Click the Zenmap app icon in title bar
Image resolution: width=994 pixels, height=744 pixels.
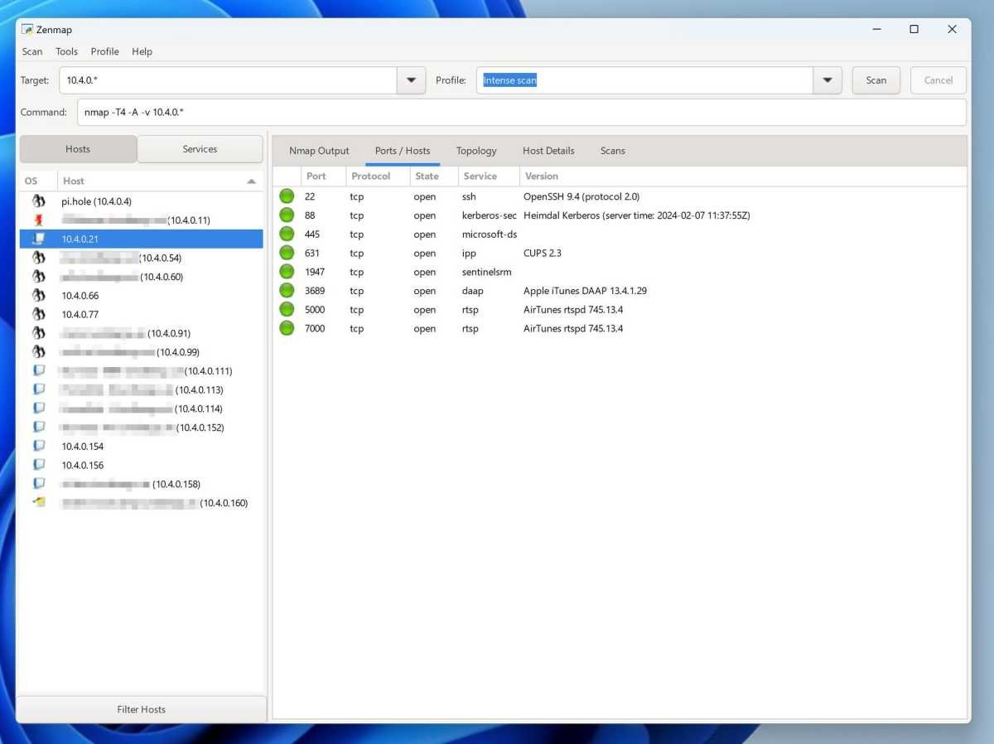27,30
